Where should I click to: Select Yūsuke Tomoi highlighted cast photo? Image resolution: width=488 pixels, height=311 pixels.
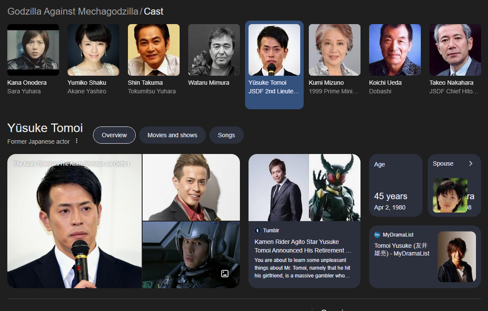(x=274, y=50)
